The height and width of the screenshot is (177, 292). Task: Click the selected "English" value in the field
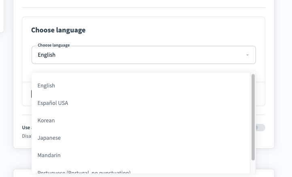(47, 55)
